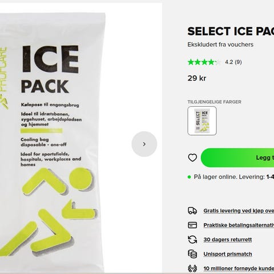274x274 pixels.
Task: Select the Select Ice Pack color thumbnail
Action: pos(202,121)
